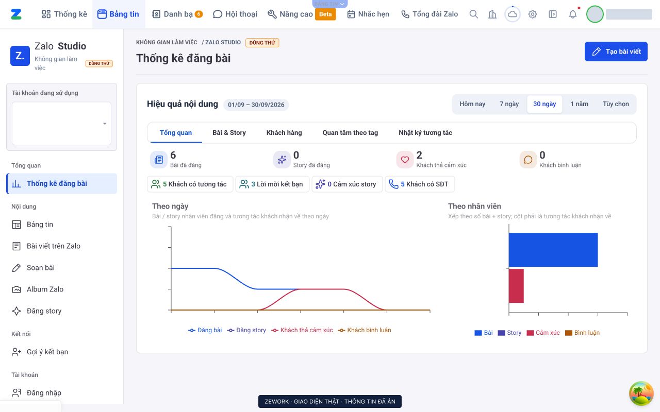Click the beach floating icon at bottom right
This screenshot has width=660, height=412.
tap(641, 393)
